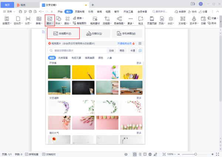222x157 pixels.
Task: Switch to page layout view icon
Action: (135, 154)
